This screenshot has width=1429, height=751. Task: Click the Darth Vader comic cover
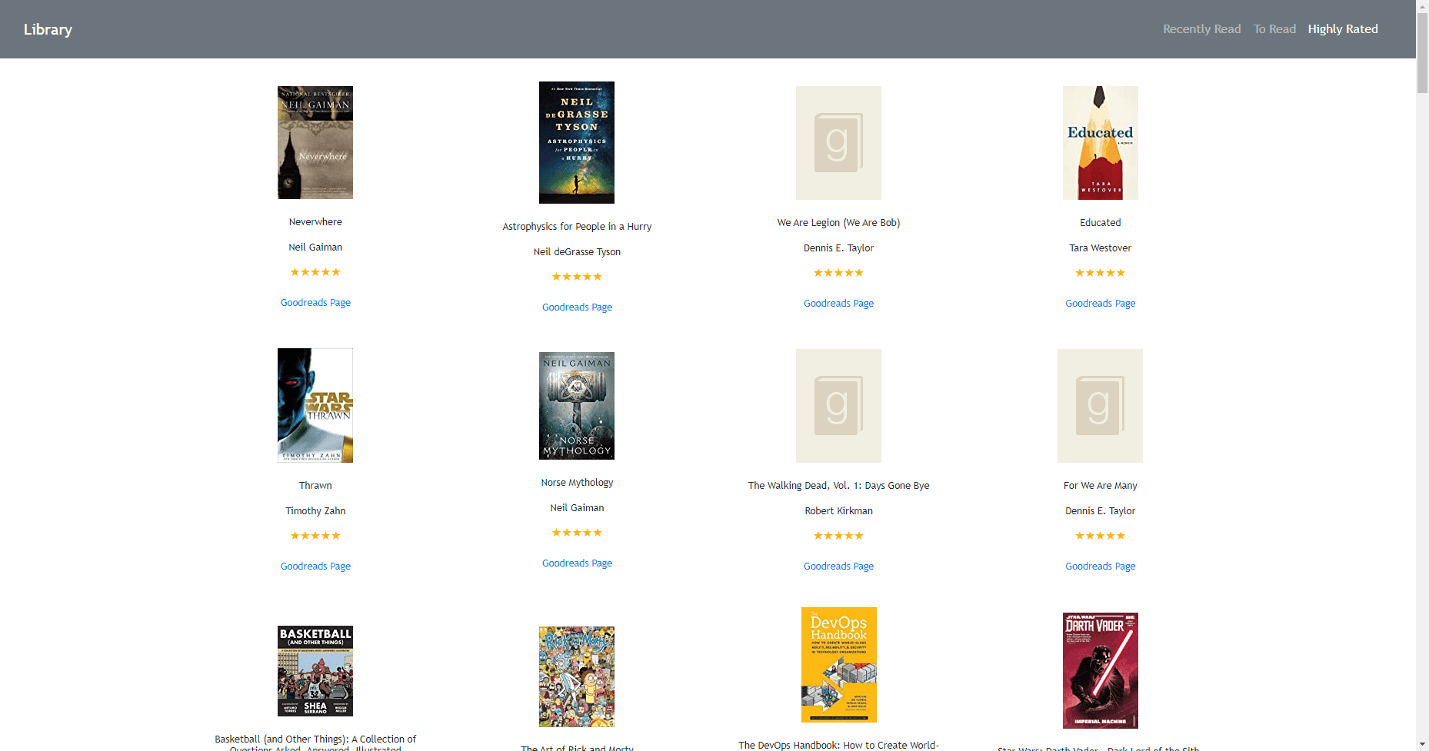pyautogui.click(x=1101, y=670)
